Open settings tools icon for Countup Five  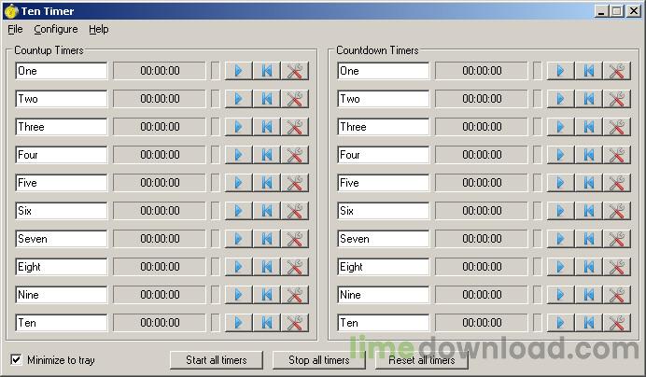pos(295,183)
